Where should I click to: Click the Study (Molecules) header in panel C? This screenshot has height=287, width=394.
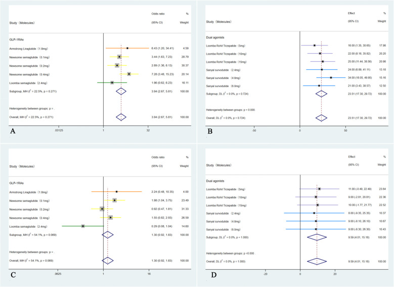coord(22,166)
